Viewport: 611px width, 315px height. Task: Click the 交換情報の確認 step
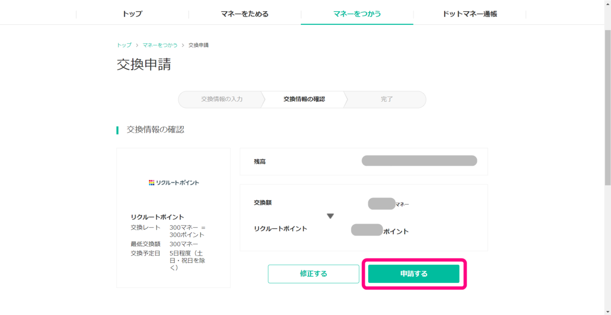point(304,99)
